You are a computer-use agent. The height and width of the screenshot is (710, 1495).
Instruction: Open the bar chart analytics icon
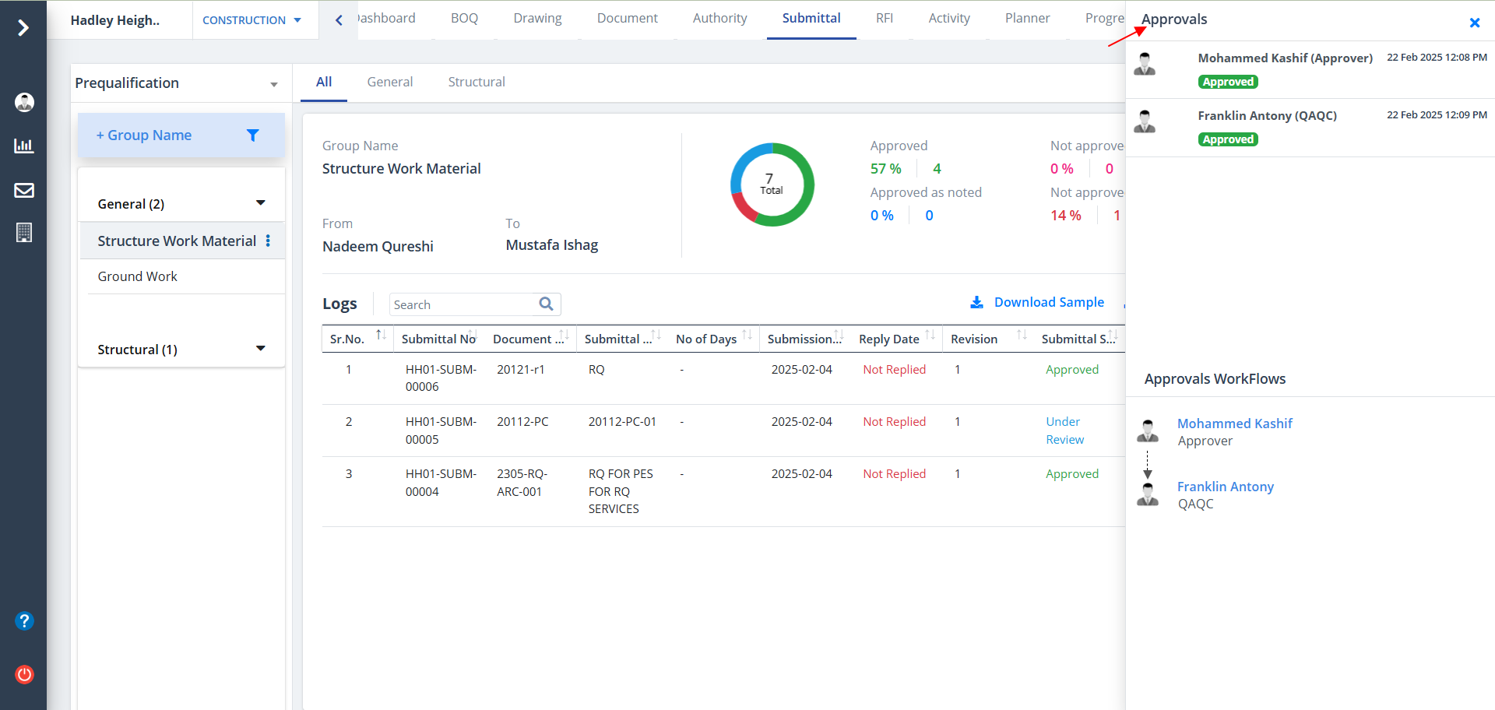point(24,146)
